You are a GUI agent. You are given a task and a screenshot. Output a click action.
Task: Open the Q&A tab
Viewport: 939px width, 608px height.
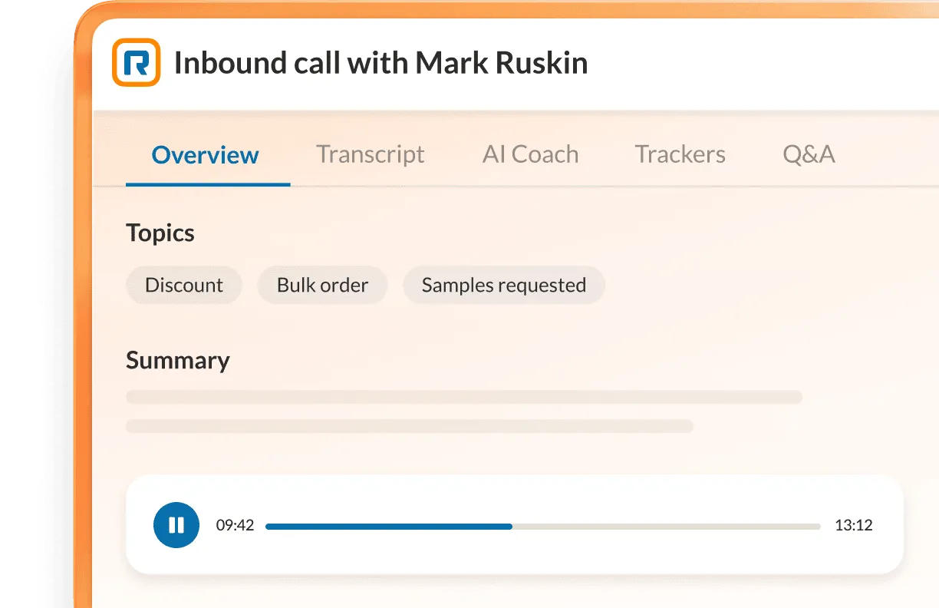pos(809,154)
